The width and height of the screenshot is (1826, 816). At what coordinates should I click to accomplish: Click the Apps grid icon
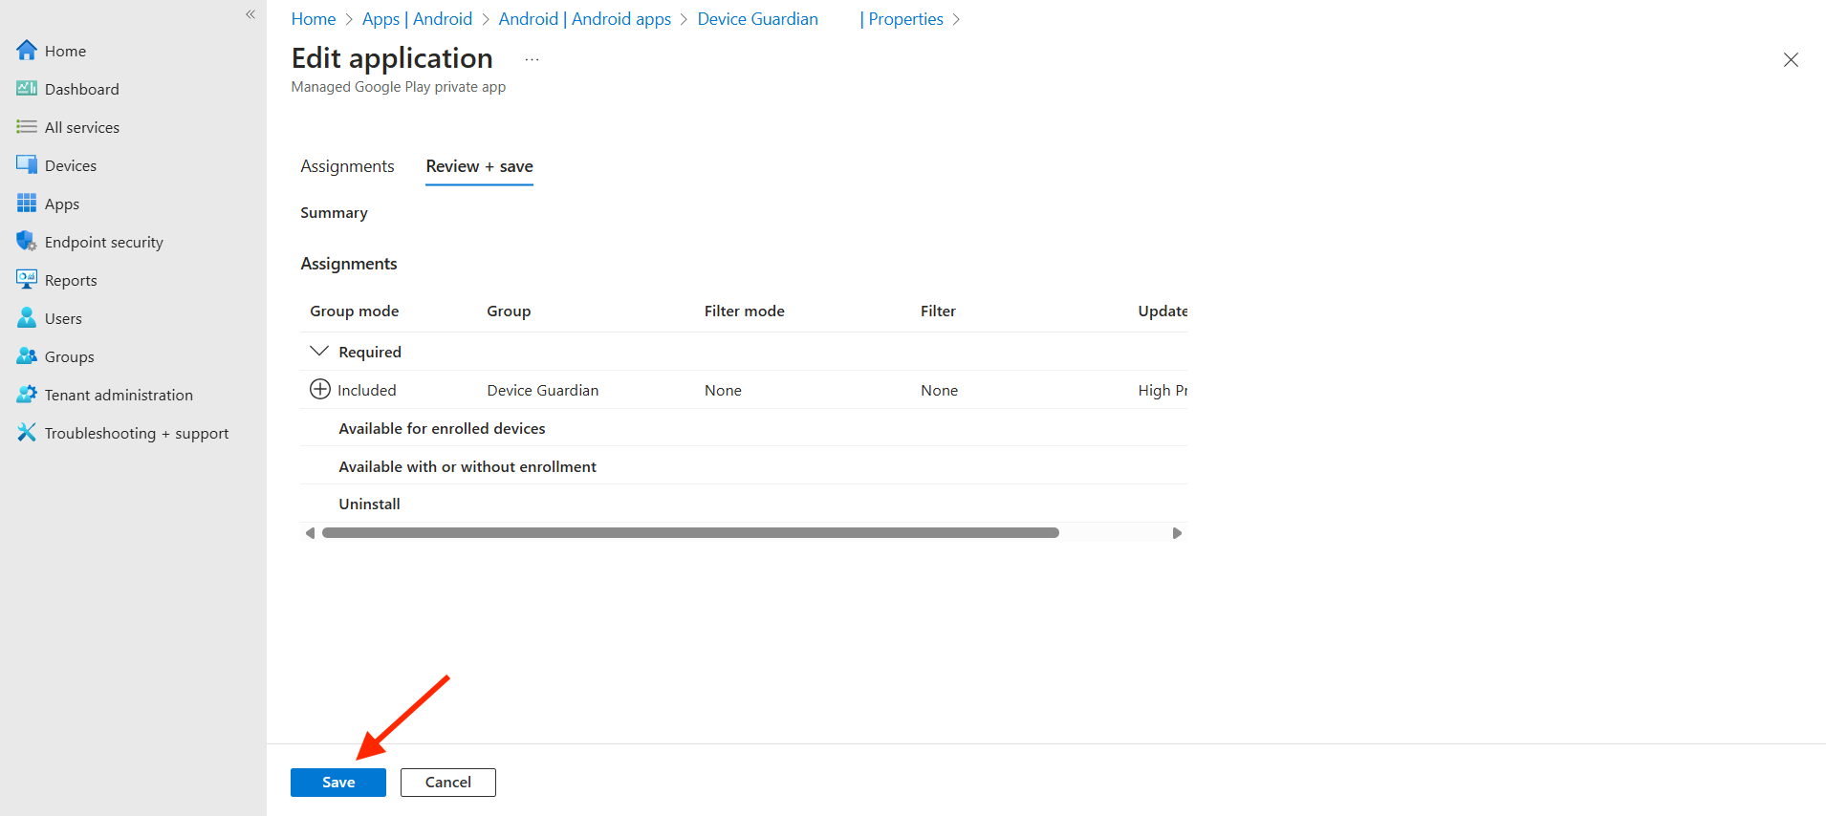tap(27, 204)
